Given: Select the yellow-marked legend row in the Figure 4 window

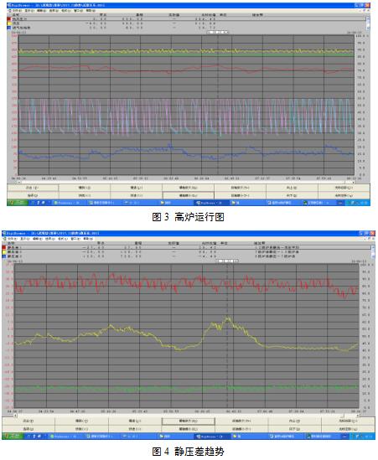Looking at the screenshot, I should (186, 251).
